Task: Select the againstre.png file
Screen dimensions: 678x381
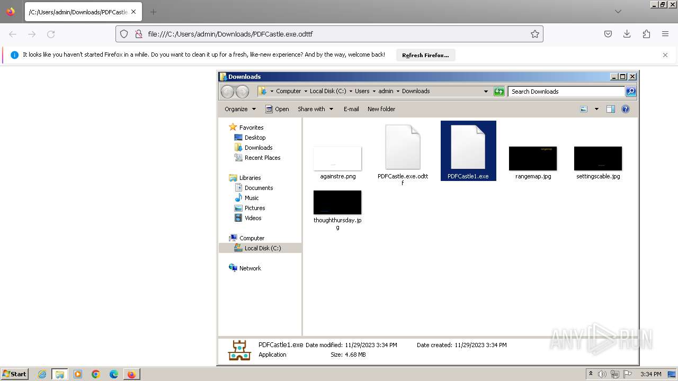Action: tap(337, 163)
